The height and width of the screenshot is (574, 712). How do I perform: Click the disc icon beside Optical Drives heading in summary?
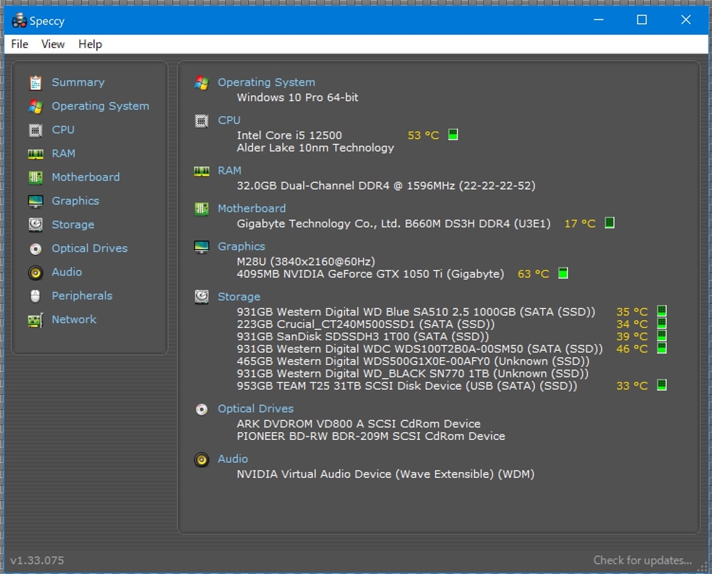tap(202, 409)
